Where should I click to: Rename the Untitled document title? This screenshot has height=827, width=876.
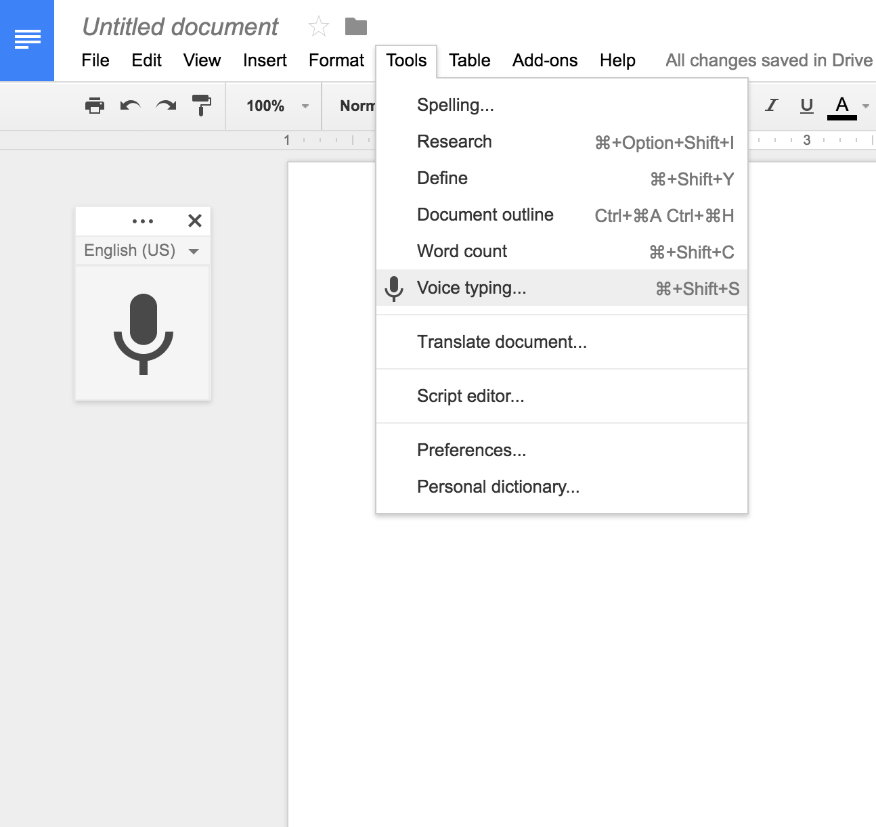(180, 27)
